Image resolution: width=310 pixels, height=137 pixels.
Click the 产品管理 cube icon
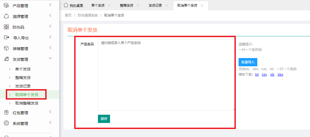(x=6, y=6)
